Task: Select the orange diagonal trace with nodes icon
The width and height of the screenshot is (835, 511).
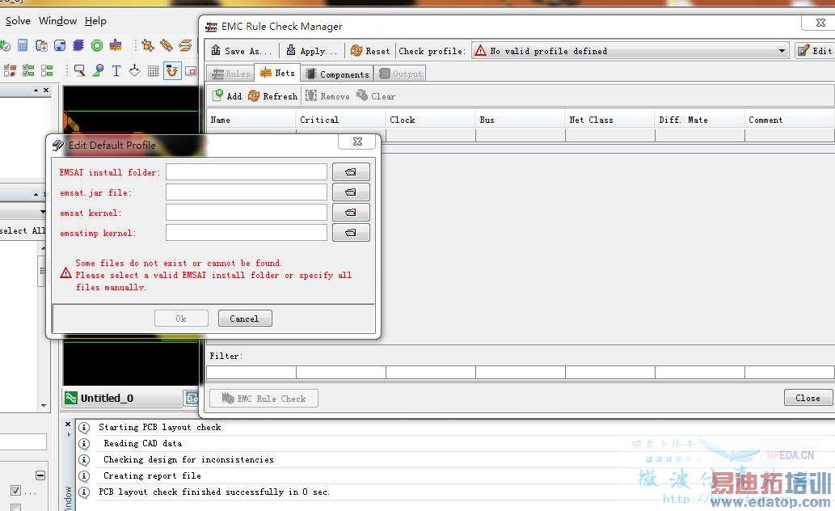Action: [x=167, y=45]
